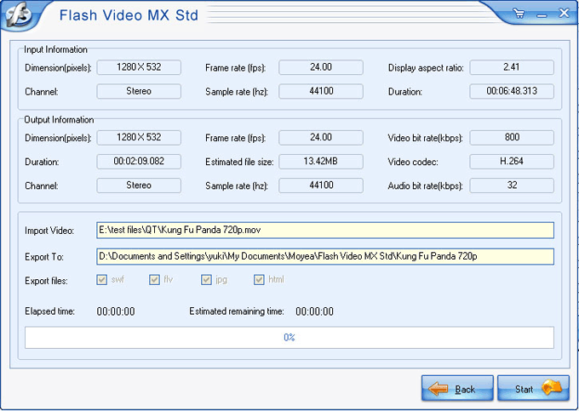The width and height of the screenshot is (579, 411).
Task: Click the Back button
Action: coord(457,388)
